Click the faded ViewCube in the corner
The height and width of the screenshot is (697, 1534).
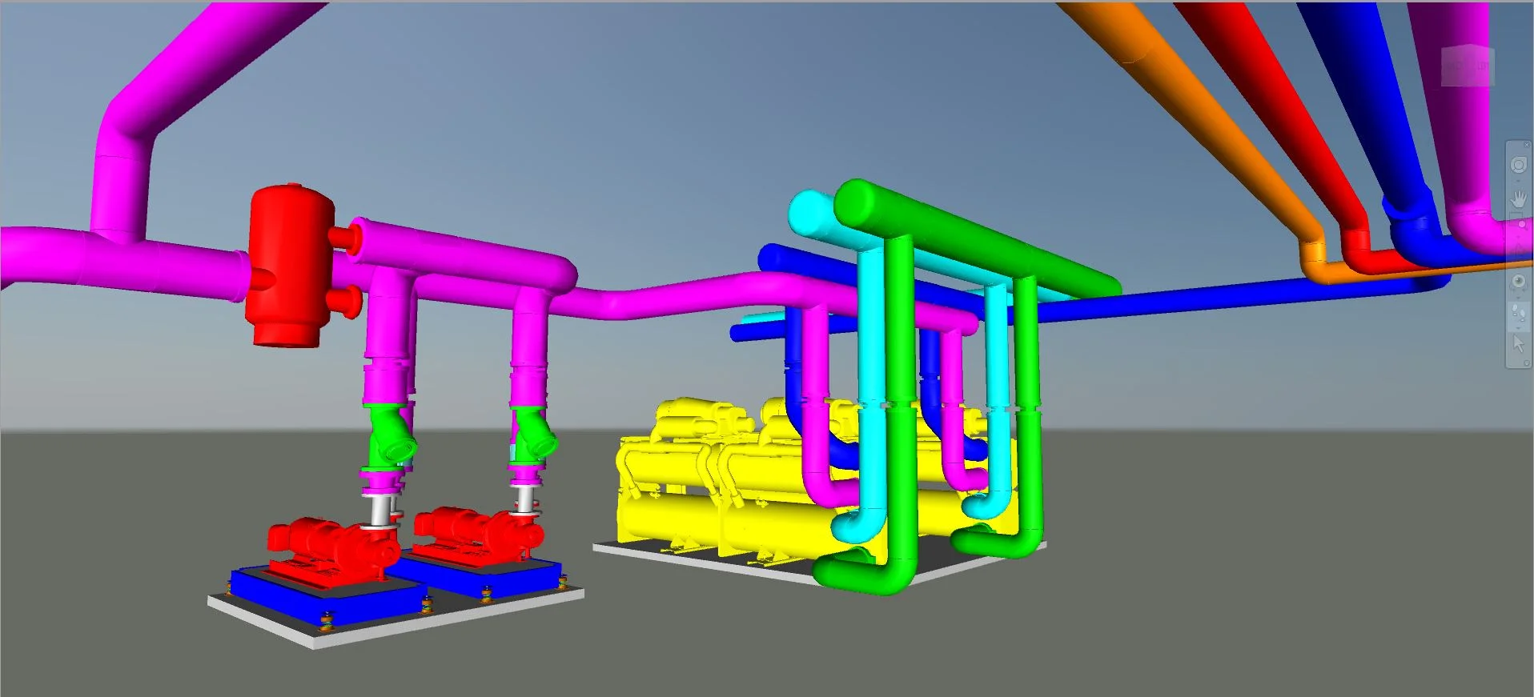pos(1468,66)
